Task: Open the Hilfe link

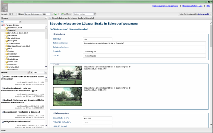Action: pos(208,6)
